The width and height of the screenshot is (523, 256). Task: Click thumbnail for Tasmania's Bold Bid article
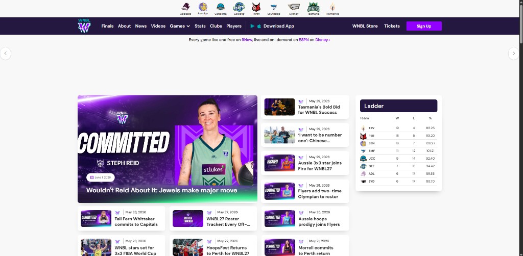coord(279,107)
